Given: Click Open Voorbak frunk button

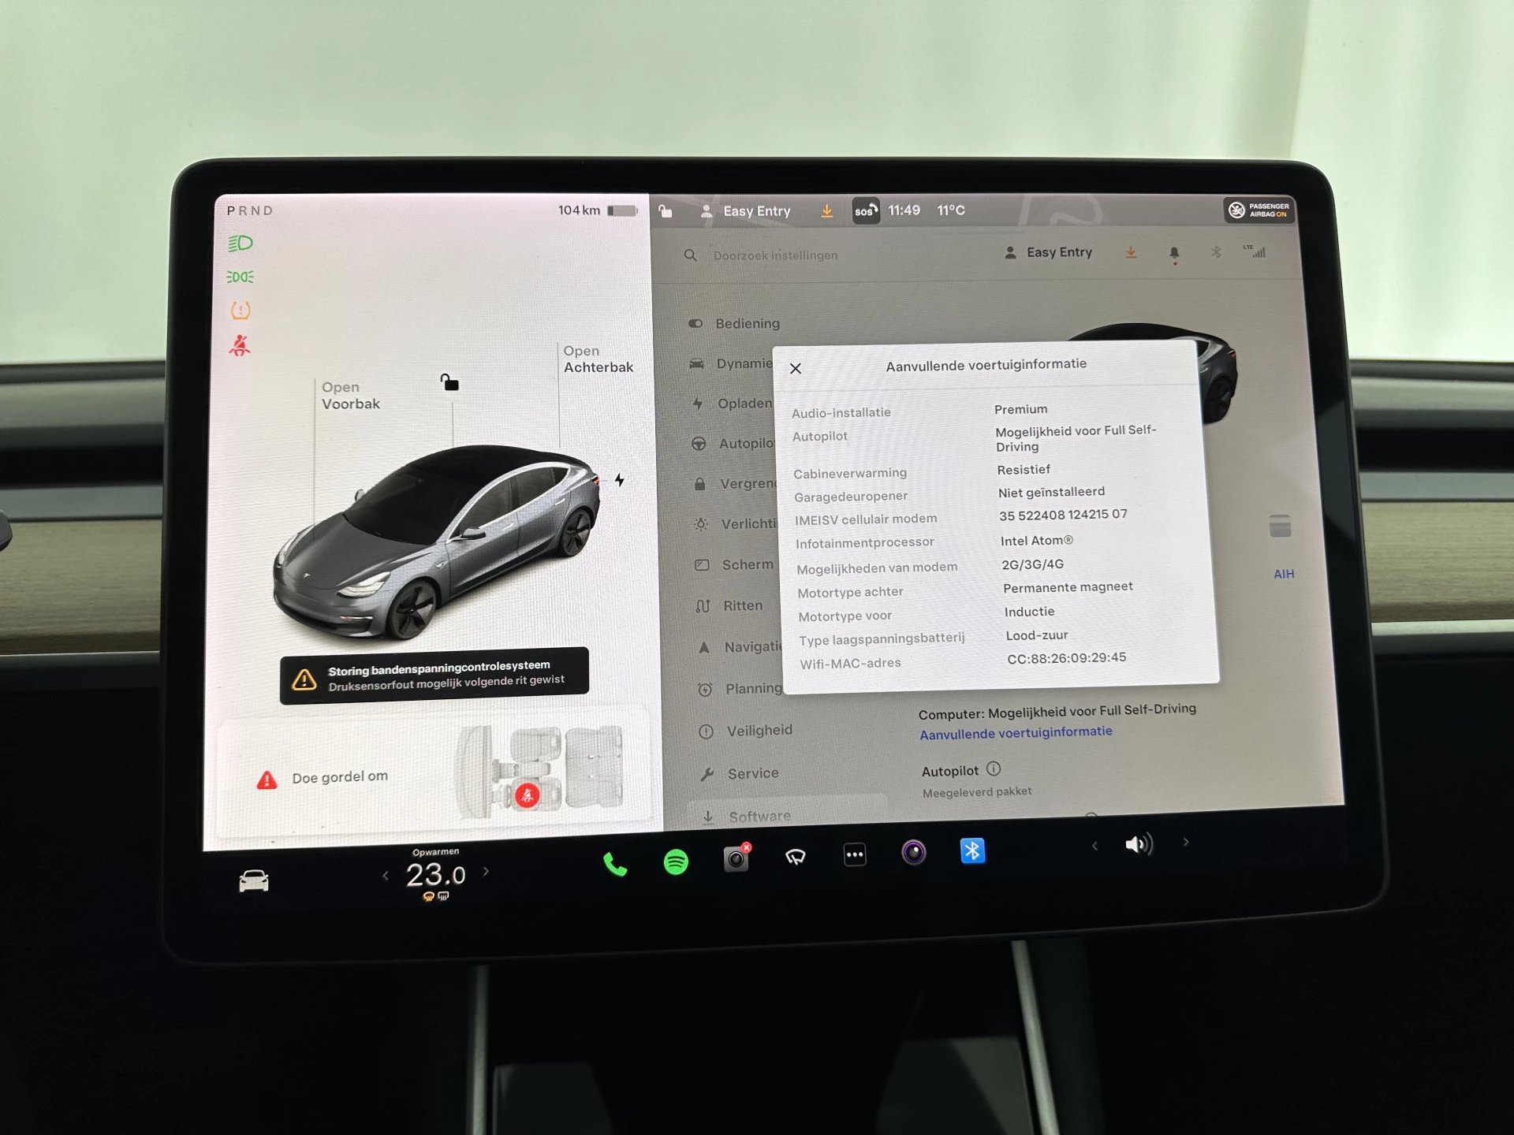Looking at the screenshot, I should pos(345,393).
